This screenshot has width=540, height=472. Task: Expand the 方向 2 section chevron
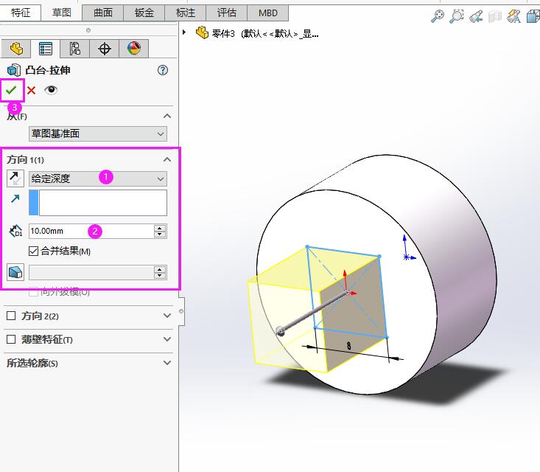(167, 316)
